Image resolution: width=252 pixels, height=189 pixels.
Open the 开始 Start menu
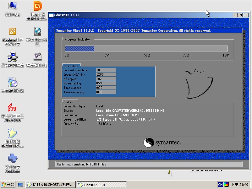click(x=8, y=185)
